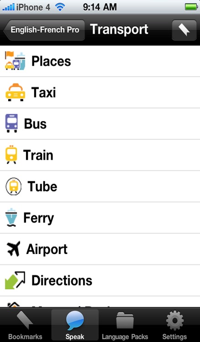Image resolution: width=200 pixels, height=342 pixels.
Task: Open the Taxi phrases row
Action: (100, 92)
